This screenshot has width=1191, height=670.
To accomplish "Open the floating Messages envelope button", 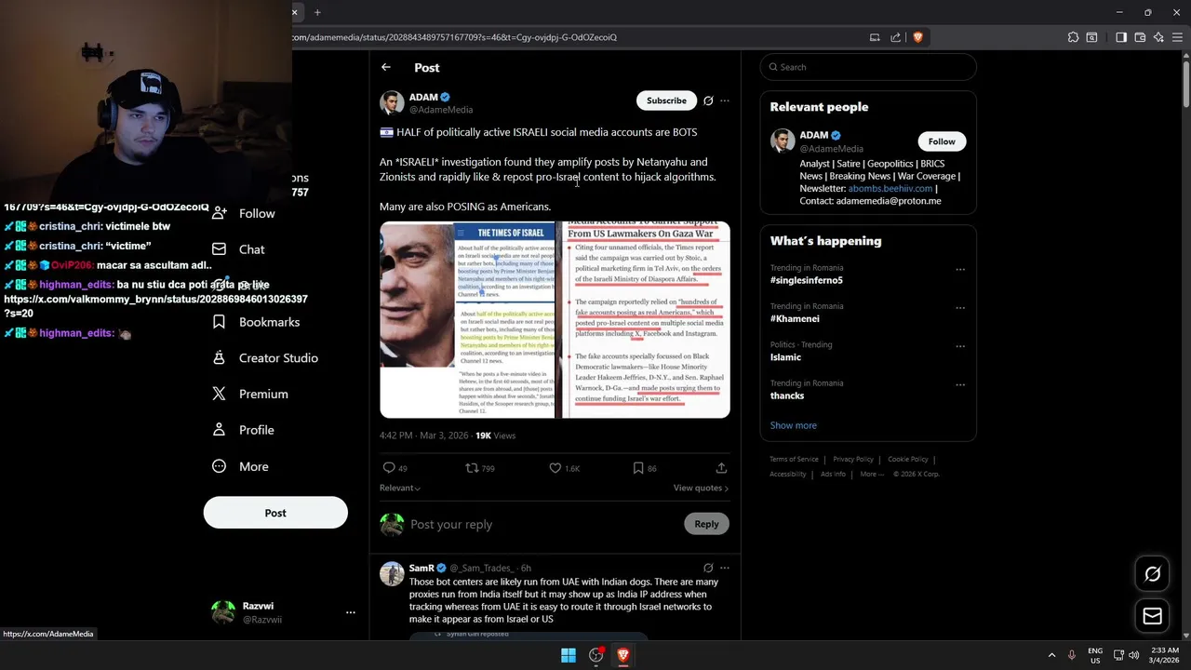I will pos(1152,616).
